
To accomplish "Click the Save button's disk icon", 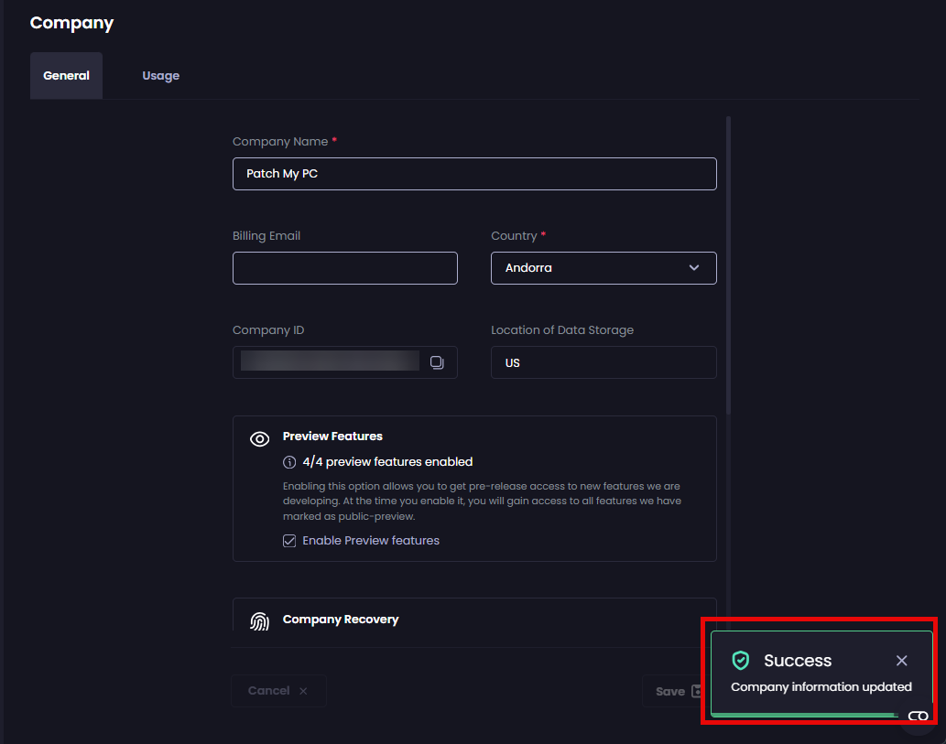I will tap(696, 691).
